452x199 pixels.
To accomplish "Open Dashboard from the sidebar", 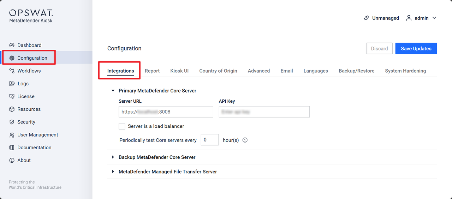I will (x=29, y=45).
